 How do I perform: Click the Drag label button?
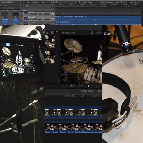click(102, 2)
